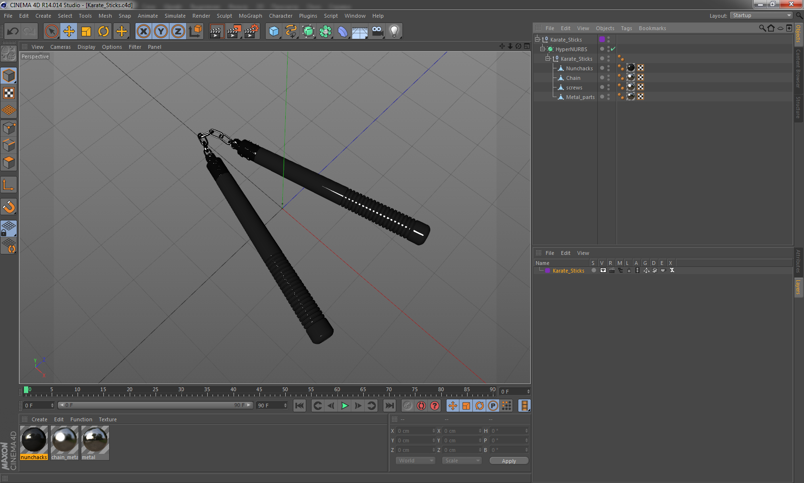
Task: Open the Scale mode dropdown
Action: tap(462, 461)
